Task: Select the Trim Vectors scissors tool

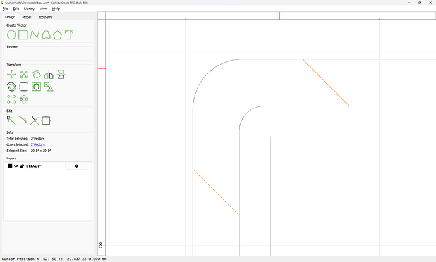Action: (x=35, y=120)
